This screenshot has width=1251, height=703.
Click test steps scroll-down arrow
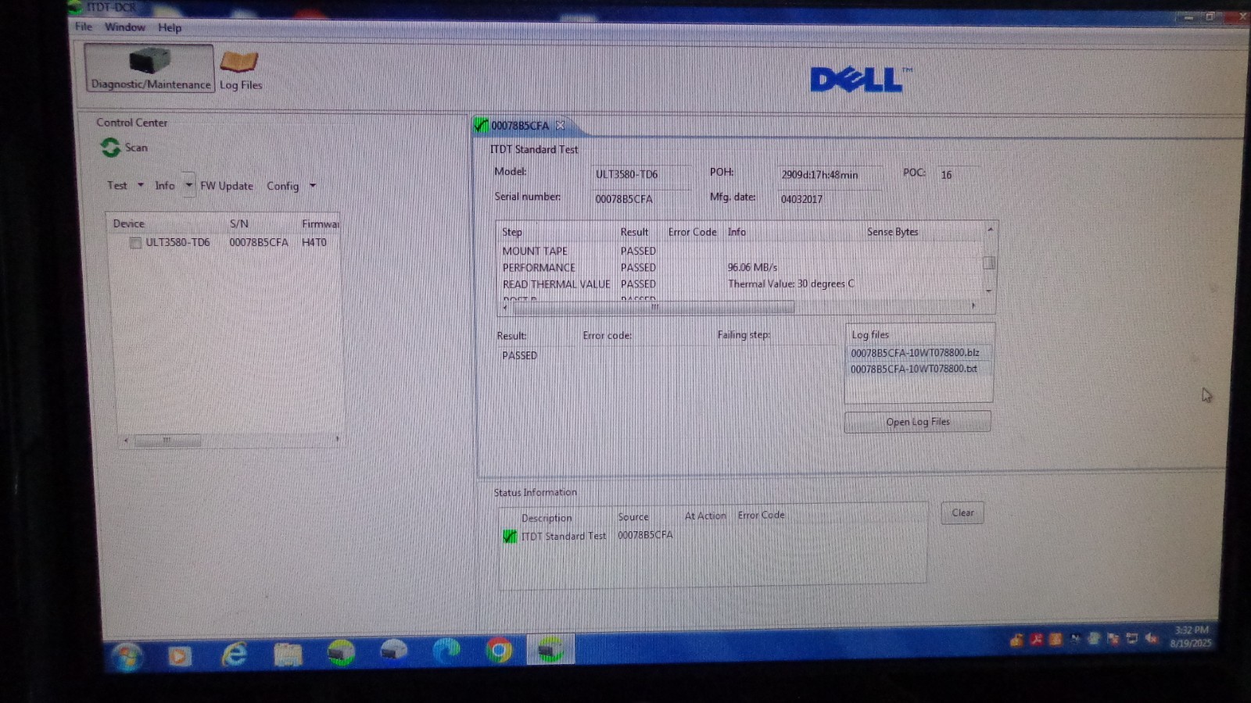click(989, 291)
